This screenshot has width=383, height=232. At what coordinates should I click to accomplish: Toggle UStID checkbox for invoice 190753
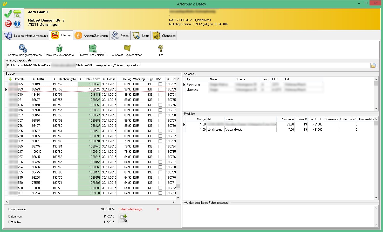coord(160,89)
